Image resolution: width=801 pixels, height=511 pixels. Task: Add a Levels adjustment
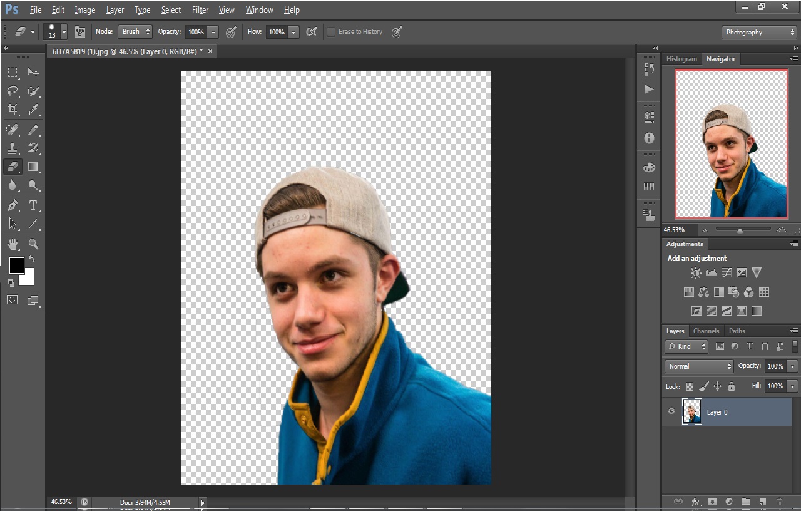(x=712, y=273)
